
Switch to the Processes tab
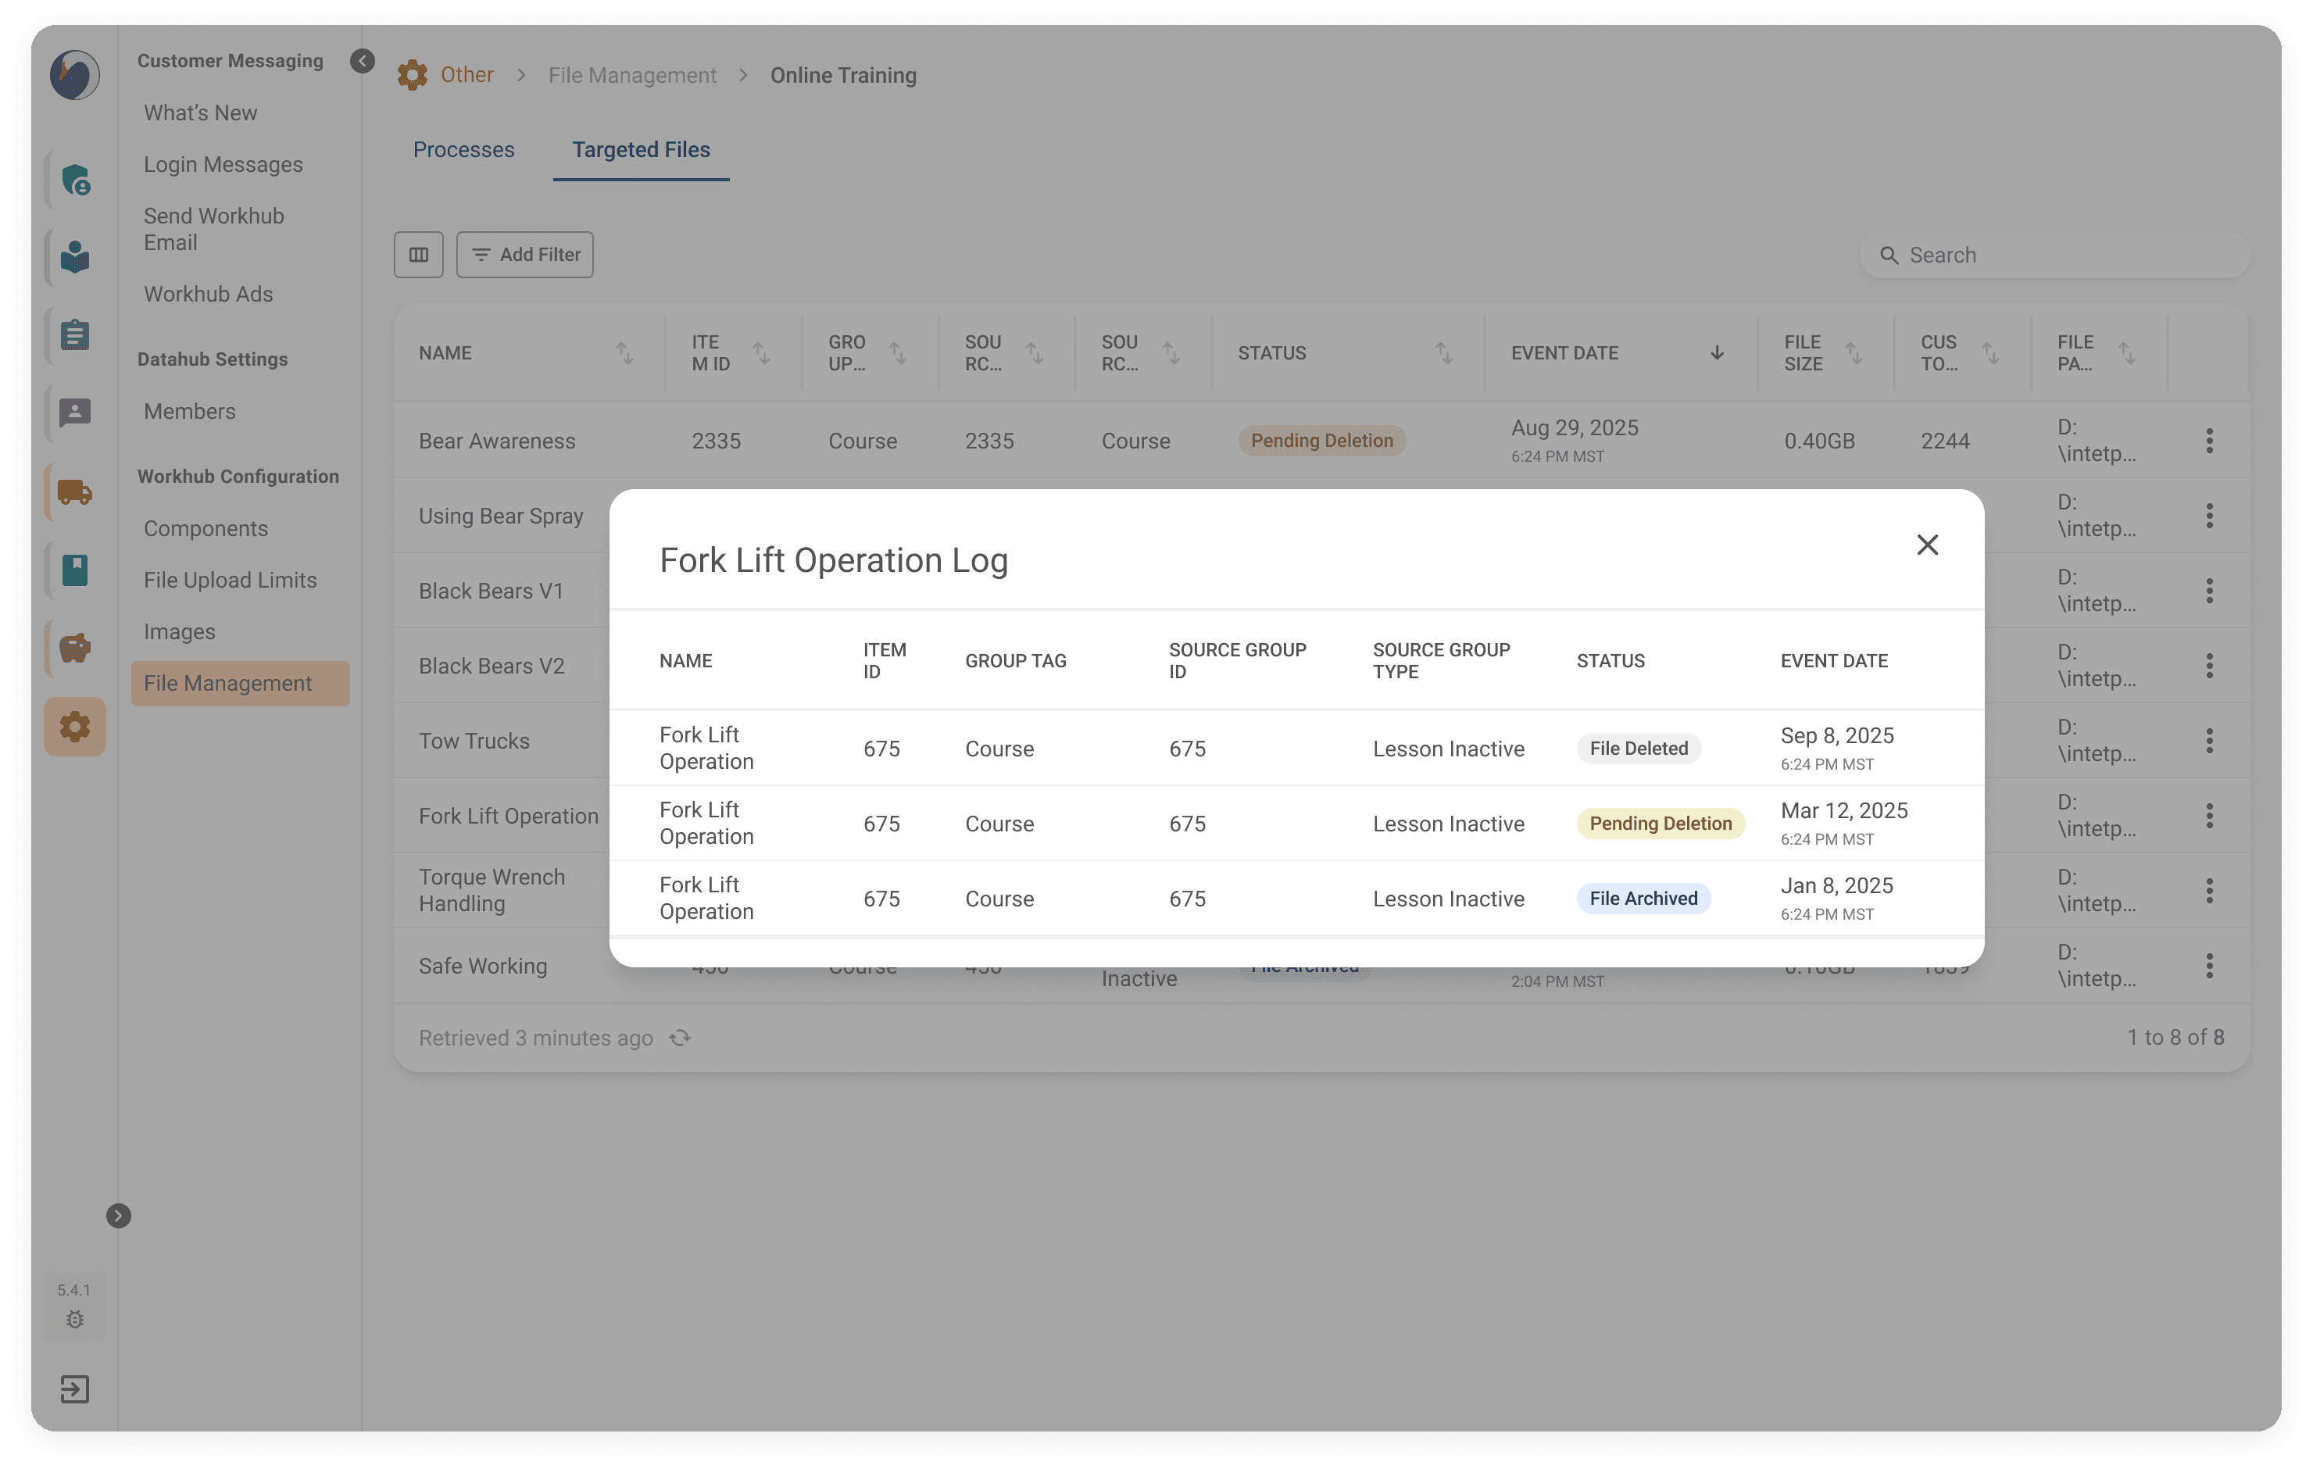coord(464,150)
